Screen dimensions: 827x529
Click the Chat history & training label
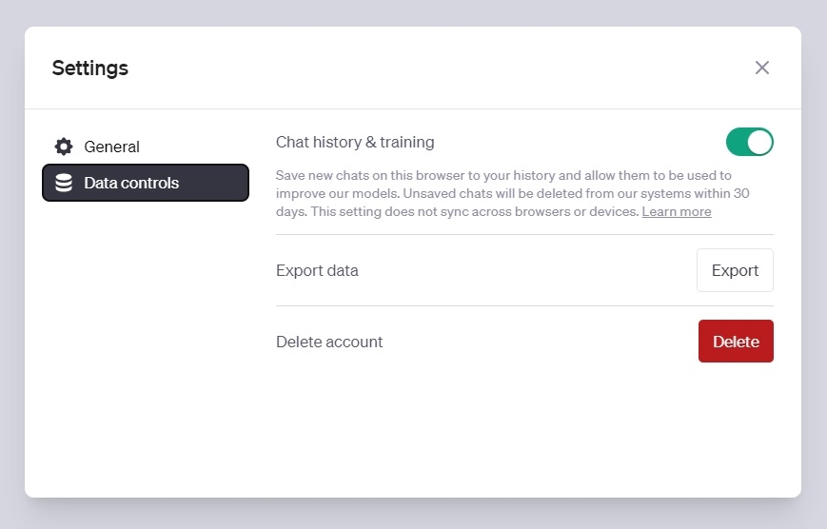pos(355,142)
